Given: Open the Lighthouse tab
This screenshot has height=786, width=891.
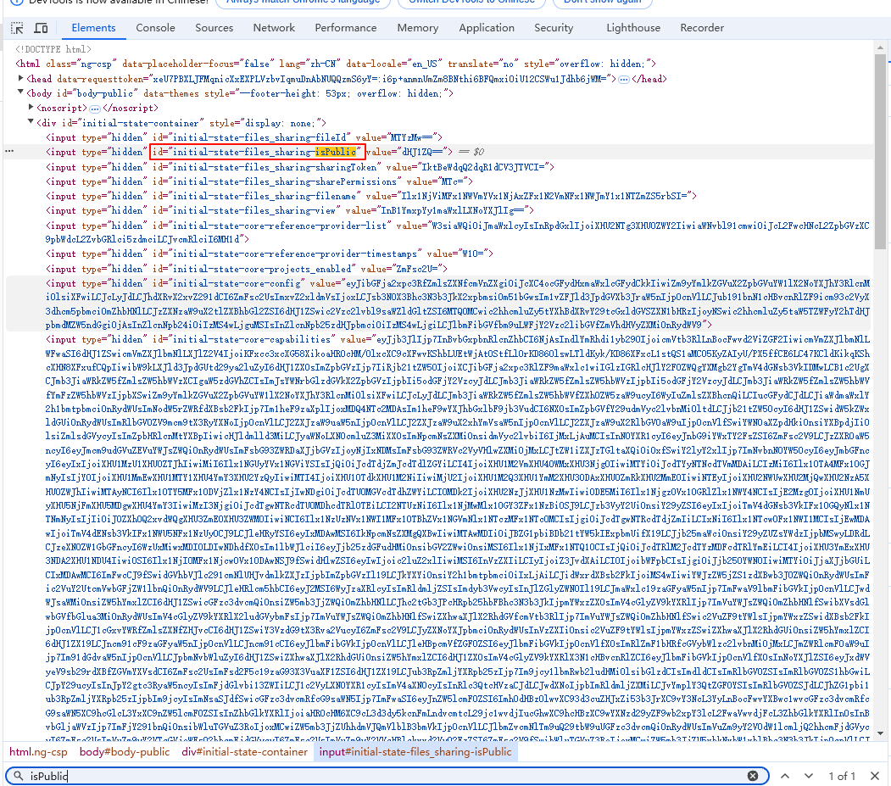Looking at the screenshot, I should click(633, 28).
